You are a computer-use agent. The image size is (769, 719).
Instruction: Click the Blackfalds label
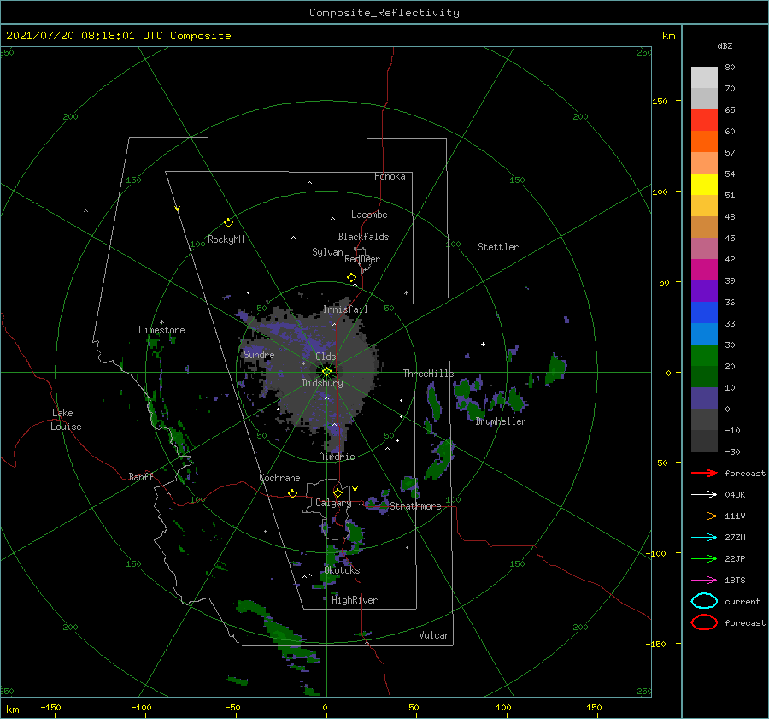point(363,237)
